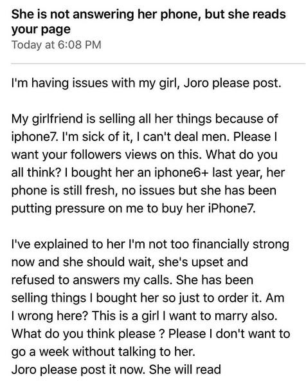Click the word "iphone7." at the start of a line
The width and height of the screenshot is (306, 381).
[35, 137]
